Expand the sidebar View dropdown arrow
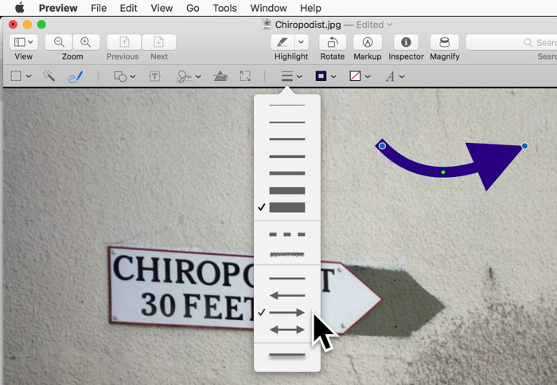Viewport: 557px width, 385px height. point(31,42)
